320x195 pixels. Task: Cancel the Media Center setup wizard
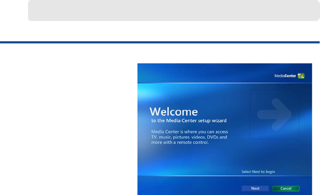click(x=286, y=189)
